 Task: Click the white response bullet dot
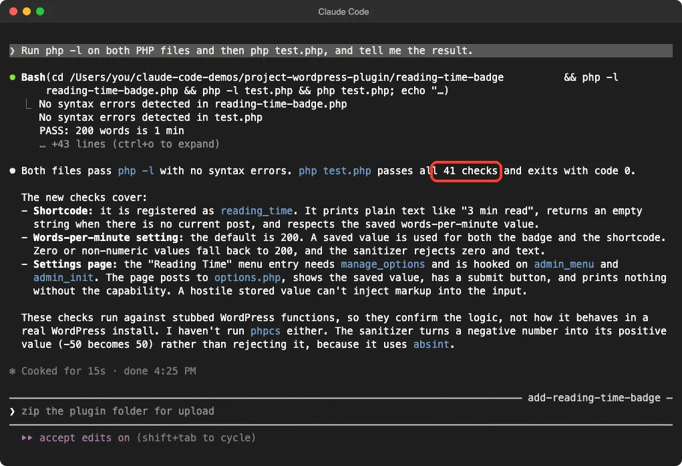click(x=13, y=171)
